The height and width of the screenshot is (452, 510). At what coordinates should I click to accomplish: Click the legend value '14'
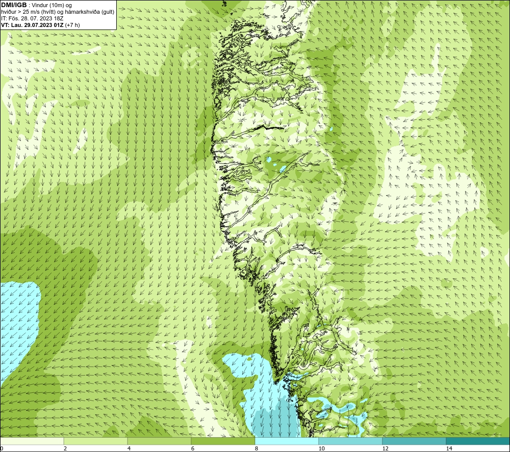pos(449,449)
